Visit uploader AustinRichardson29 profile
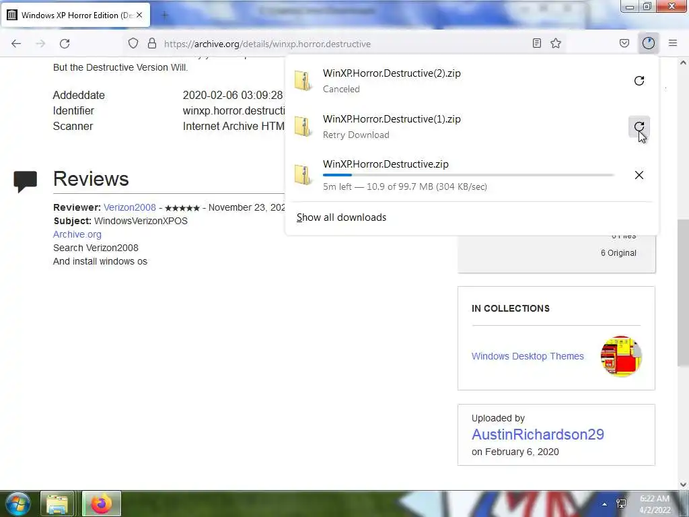The width and height of the screenshot is (689, 517). (x=538, y=434)
